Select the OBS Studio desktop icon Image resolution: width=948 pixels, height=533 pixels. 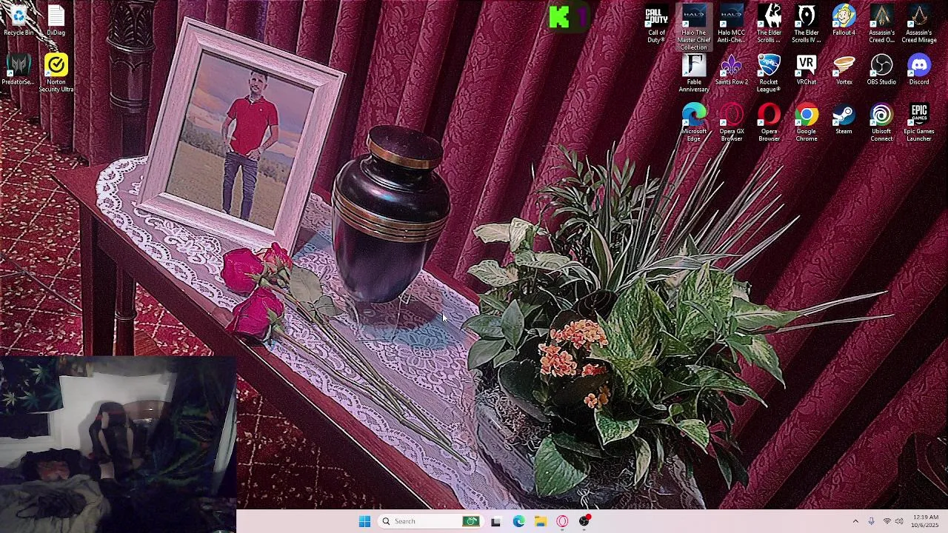[881, 70]
